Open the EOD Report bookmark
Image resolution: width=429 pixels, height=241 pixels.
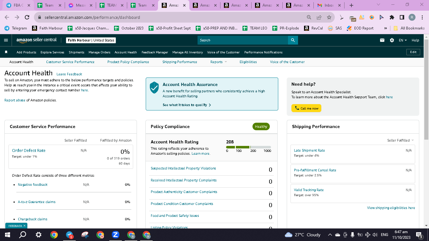point(360,28)
